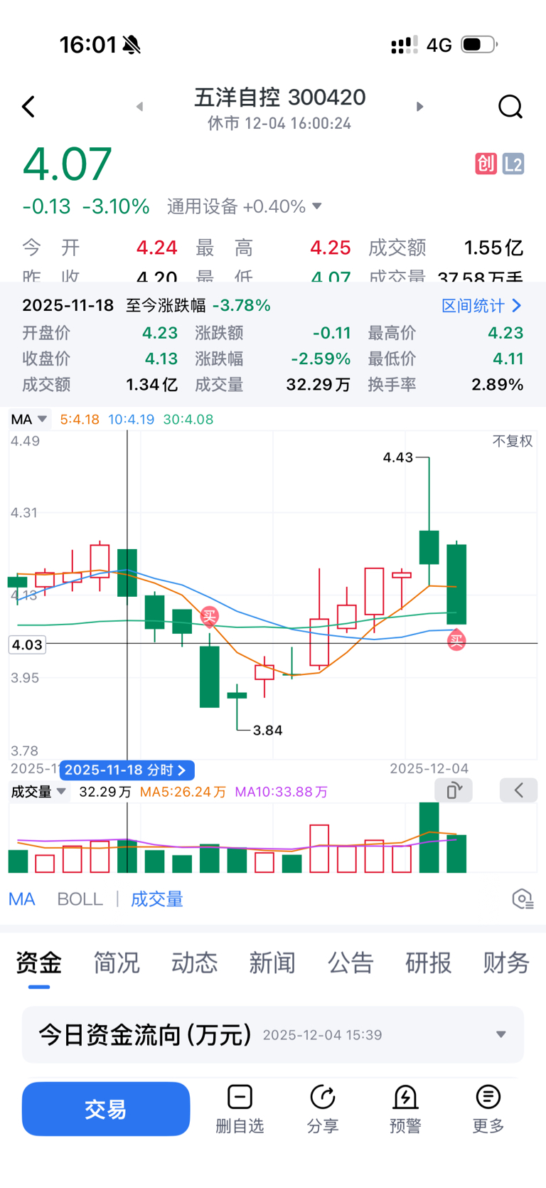Image resolution: width=546 pixels, height=1188 pixels.
Task: Switch main chart indicator to BOLL
Action: click(80, 899)
